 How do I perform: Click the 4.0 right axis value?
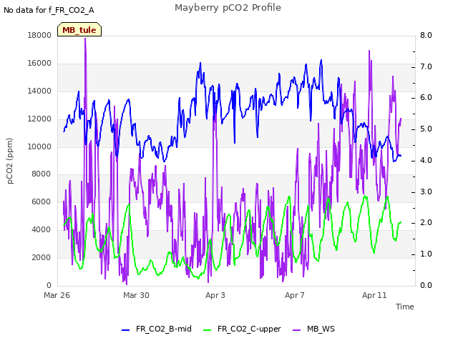pos(426,160)
